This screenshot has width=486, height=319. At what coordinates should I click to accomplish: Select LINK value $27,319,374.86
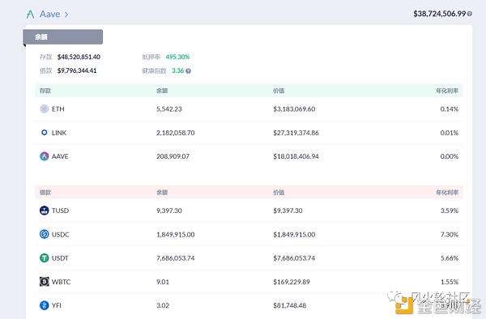pyautogui.click(x=296, y=133)
